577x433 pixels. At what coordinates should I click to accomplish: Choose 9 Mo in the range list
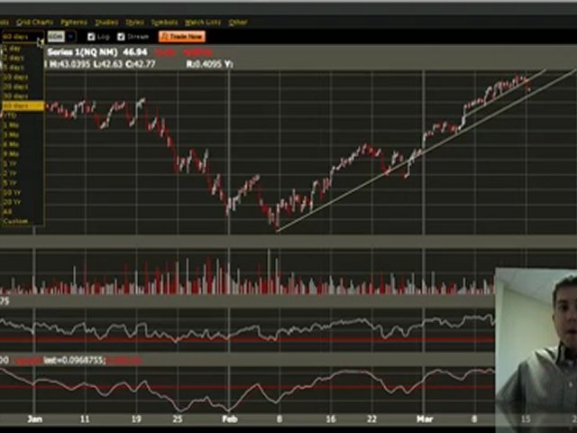[x=23, y=154]
